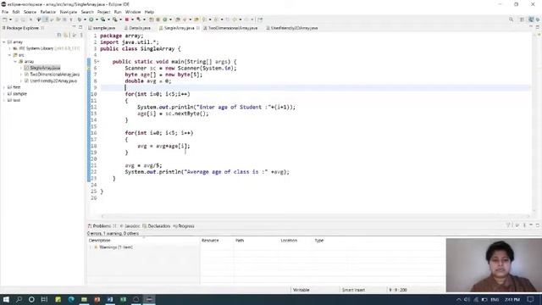
Task: Expand the JRE System Library node
Action: (x=9, y=48)
